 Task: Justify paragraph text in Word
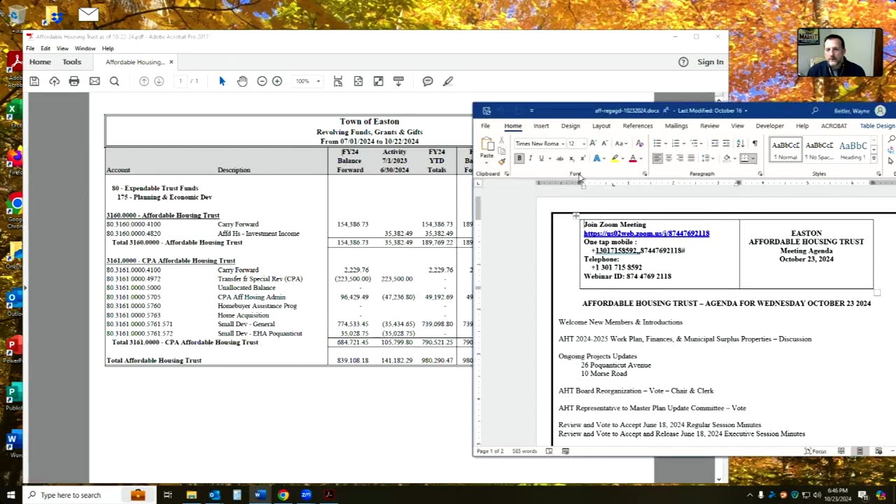[x=691, y=158]
